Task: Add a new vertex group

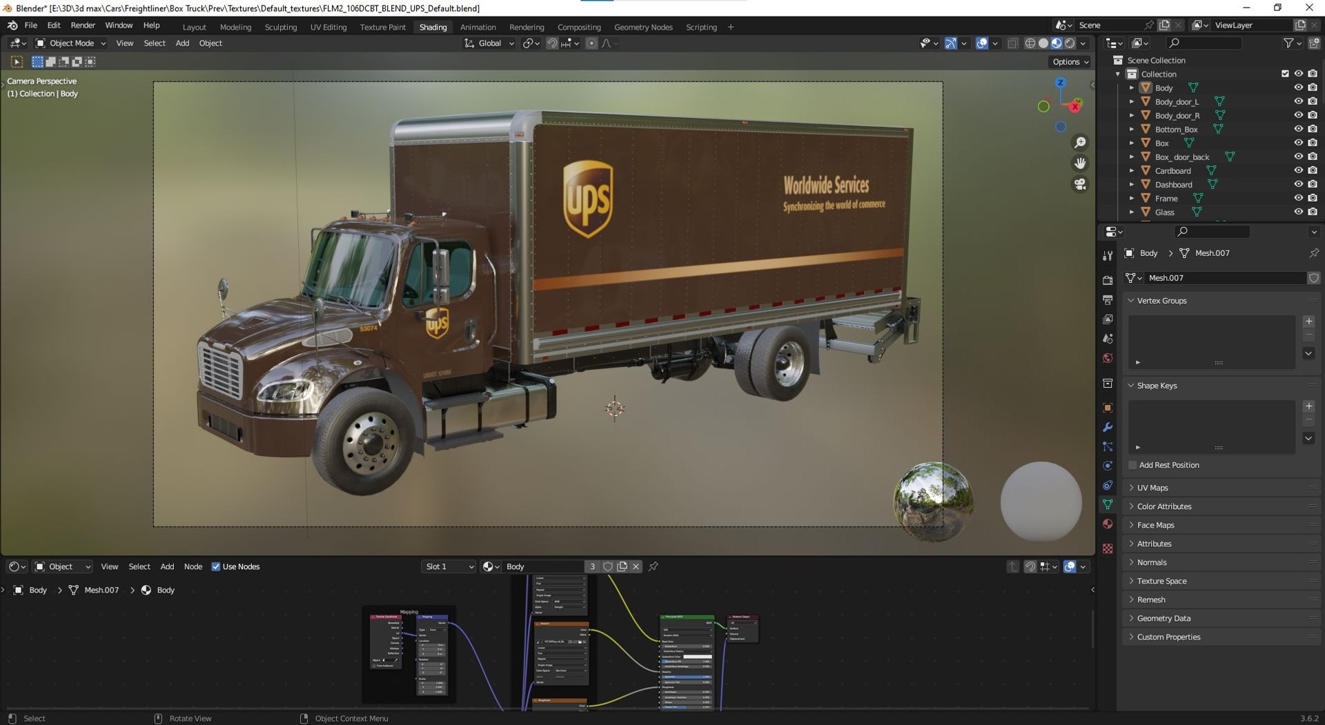Action: coord(1308,321)
